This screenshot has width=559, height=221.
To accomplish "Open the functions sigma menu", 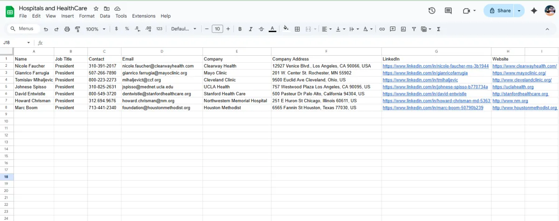I will point(439,29).
